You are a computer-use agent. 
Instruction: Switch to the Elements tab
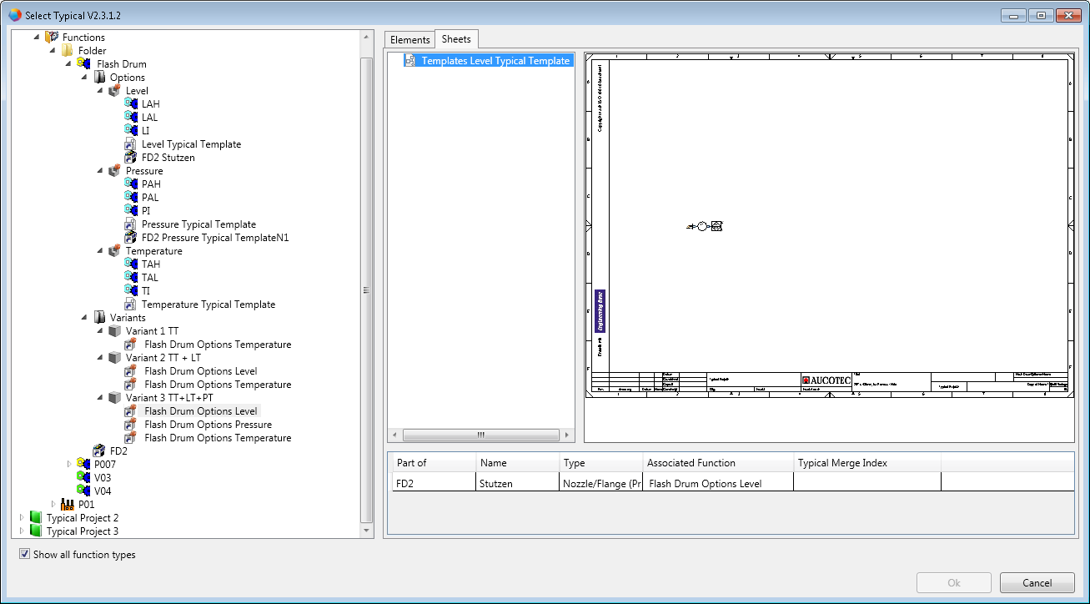[410, 40]
